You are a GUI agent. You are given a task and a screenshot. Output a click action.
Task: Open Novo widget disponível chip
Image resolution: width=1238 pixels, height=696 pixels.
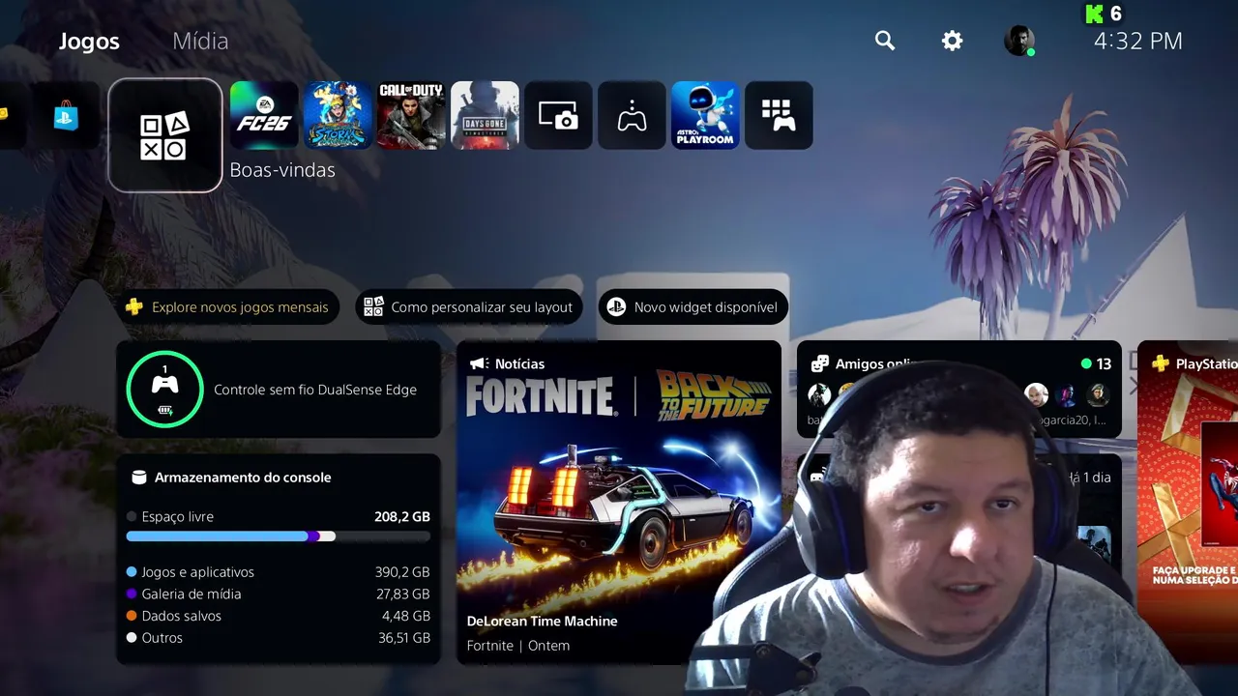pos(693,307)
